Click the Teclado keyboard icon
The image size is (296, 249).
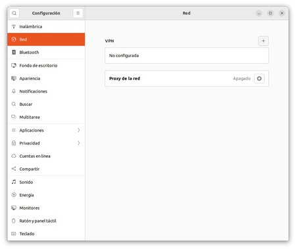(14, 234)
